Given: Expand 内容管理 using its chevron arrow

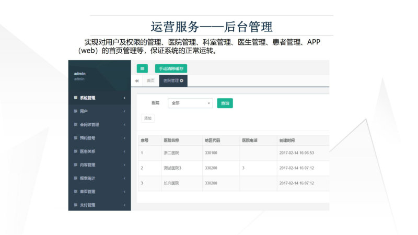Looking at the screenshot, I should (124, 164).
